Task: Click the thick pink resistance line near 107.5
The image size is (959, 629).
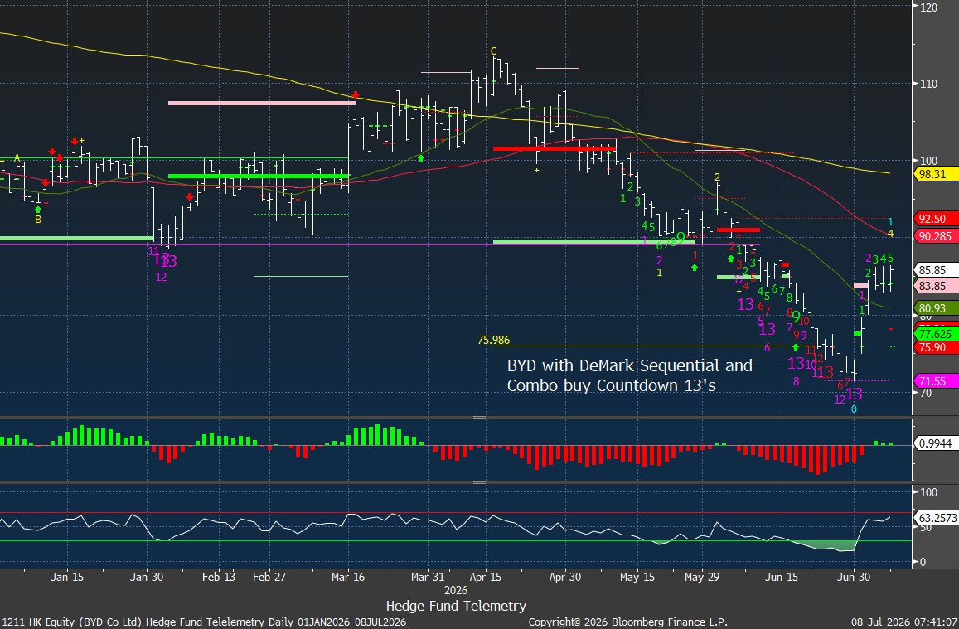Action: (262, 103)
